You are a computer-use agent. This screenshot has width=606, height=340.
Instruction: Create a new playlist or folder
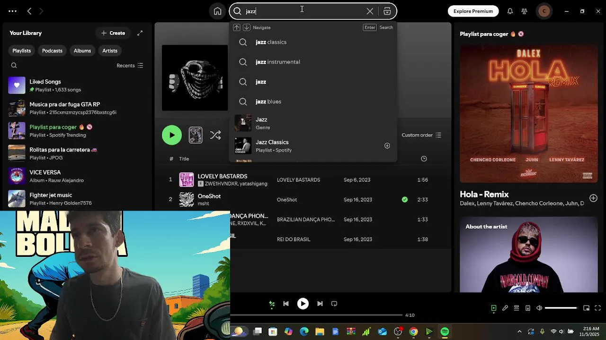[x=113, y=33]
